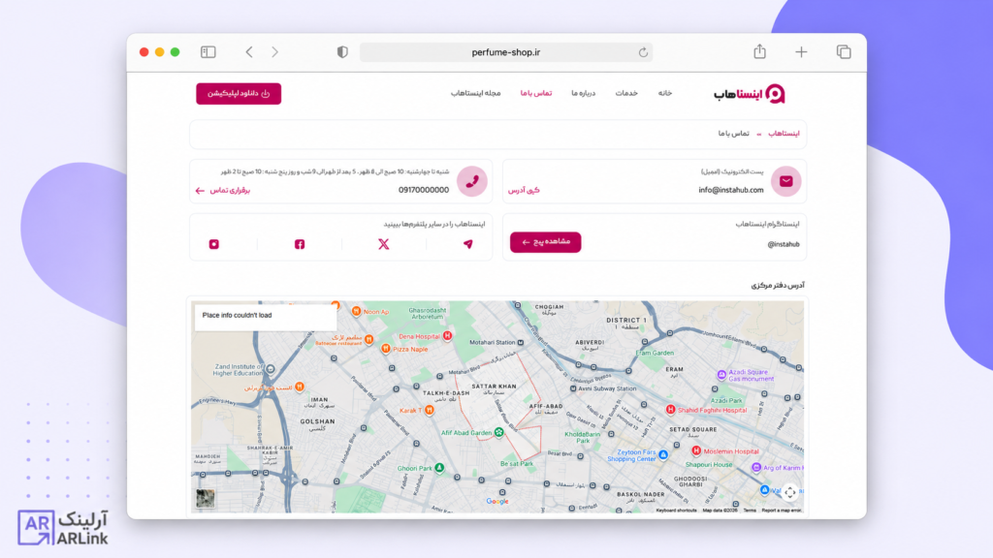Add a new tab with the plus icon
Screen dimensions: 993x558
coord(801,52)
